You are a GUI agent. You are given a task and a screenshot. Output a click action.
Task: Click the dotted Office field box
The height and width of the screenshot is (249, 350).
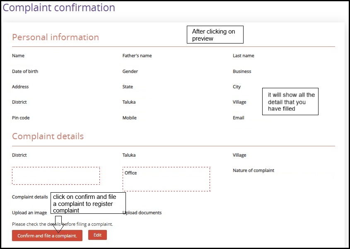(x=166, y=179)
